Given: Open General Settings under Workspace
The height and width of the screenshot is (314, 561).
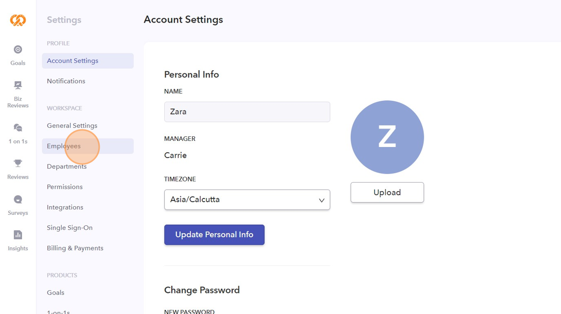Looking at the screenshot, I should coord(72,126).
